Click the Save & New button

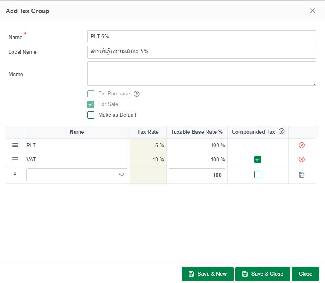point(207,274)
